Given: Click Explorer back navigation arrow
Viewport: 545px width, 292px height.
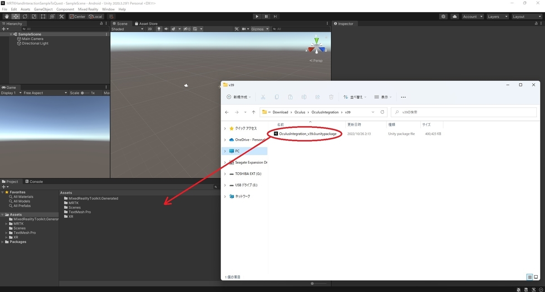Looking at the screenshot, I should (227, 112).
